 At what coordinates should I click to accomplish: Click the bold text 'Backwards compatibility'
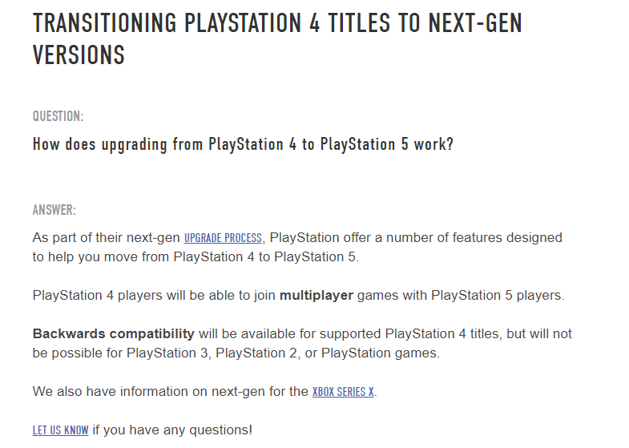[x=114, y=333]
